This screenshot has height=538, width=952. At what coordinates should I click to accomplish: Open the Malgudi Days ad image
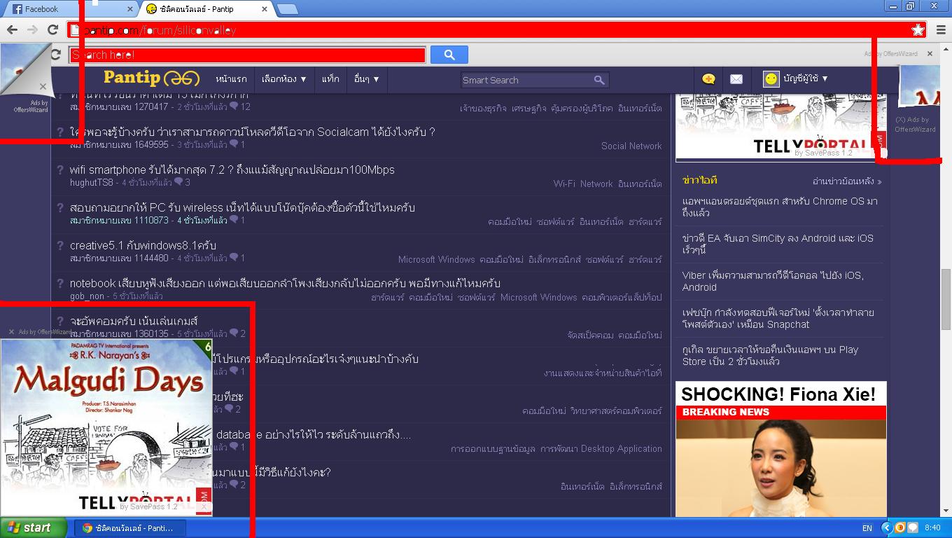pyautogui.click(x=106, y=427)
